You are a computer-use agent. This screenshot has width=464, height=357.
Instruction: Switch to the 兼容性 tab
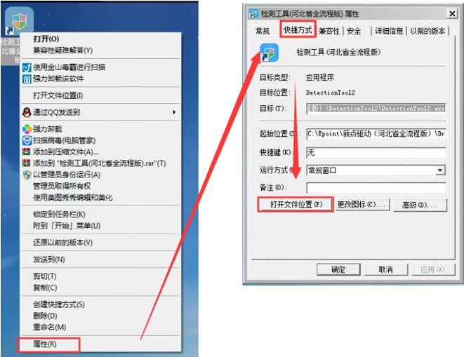329,31
